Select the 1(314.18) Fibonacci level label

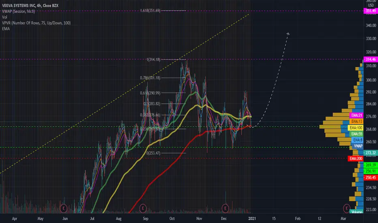click(x=153, y=60)
